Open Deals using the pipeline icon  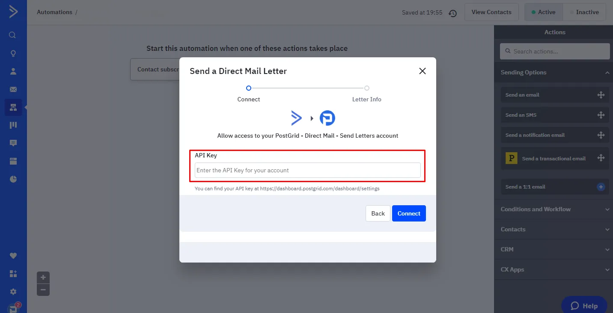[12, 125]
